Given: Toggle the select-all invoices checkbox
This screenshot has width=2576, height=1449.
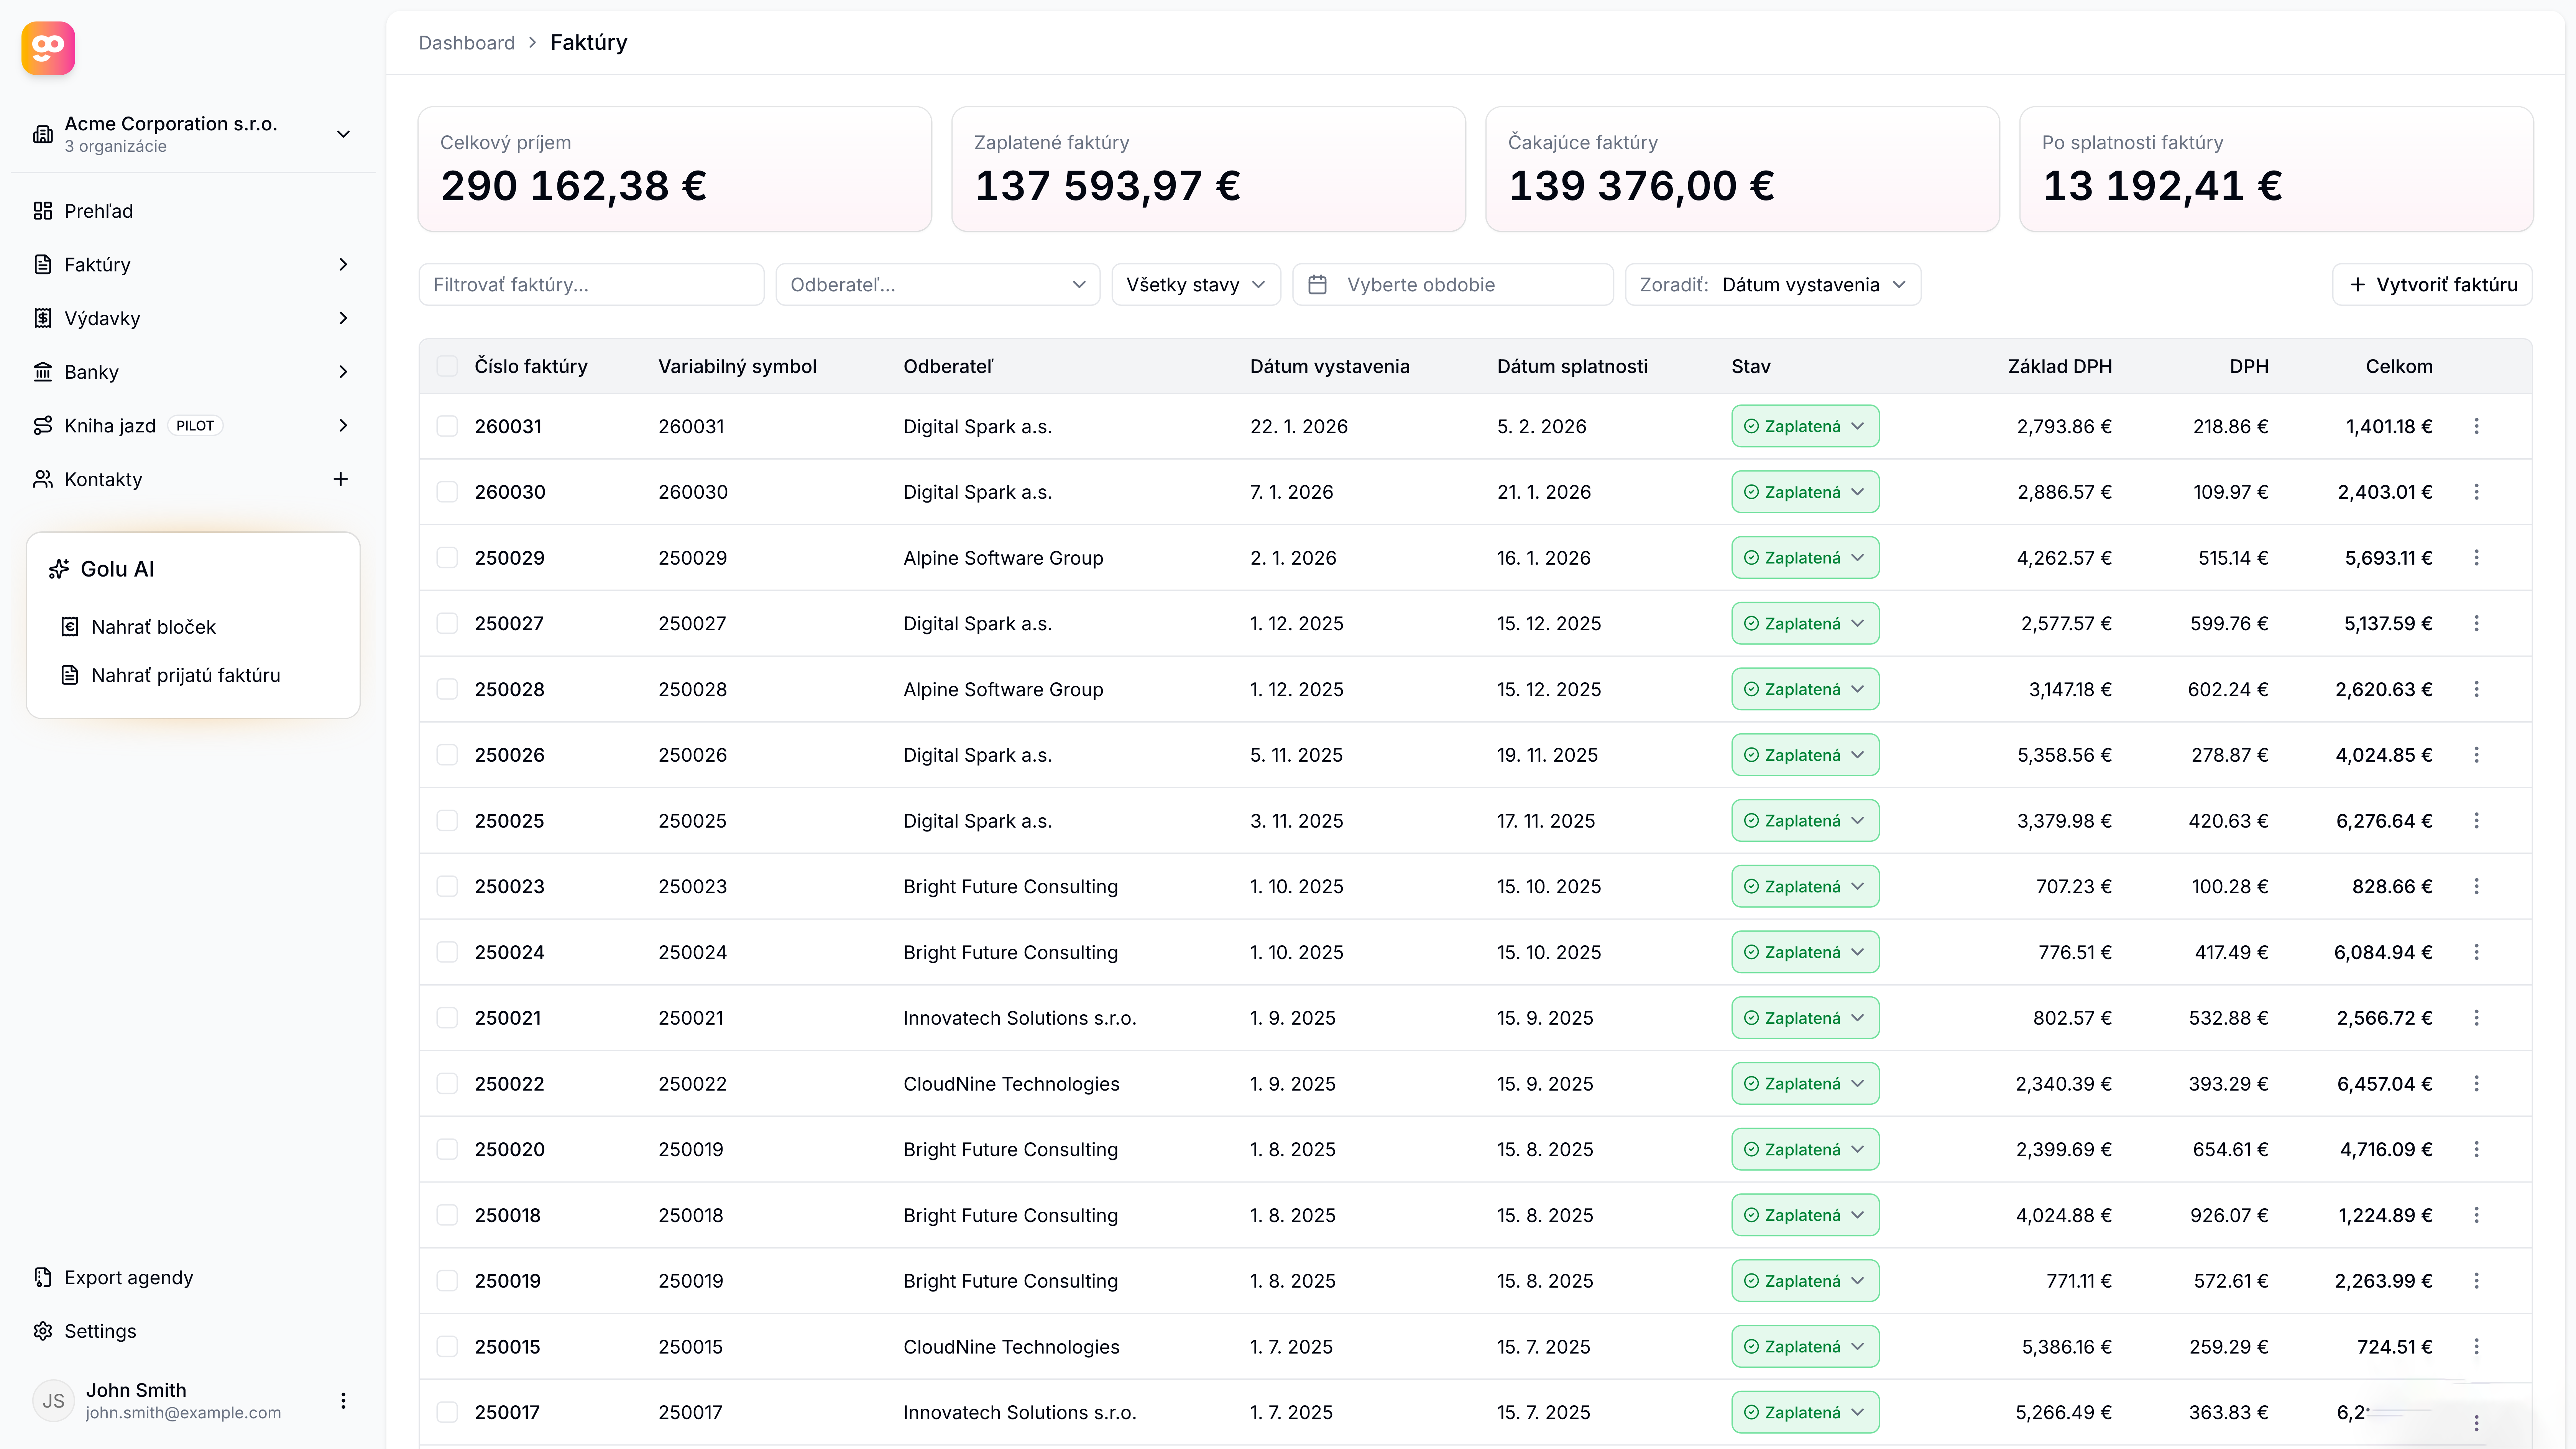Looking at the screenshot, I should (447, 366).
